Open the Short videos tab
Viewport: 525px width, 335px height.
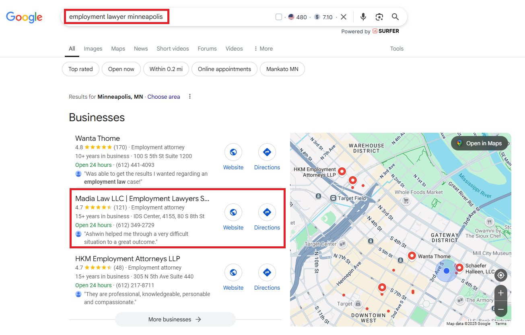(x=173, y=49)
